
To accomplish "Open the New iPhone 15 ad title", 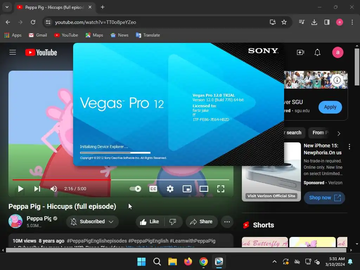I will pyautogui.click(x=323, y=149).
